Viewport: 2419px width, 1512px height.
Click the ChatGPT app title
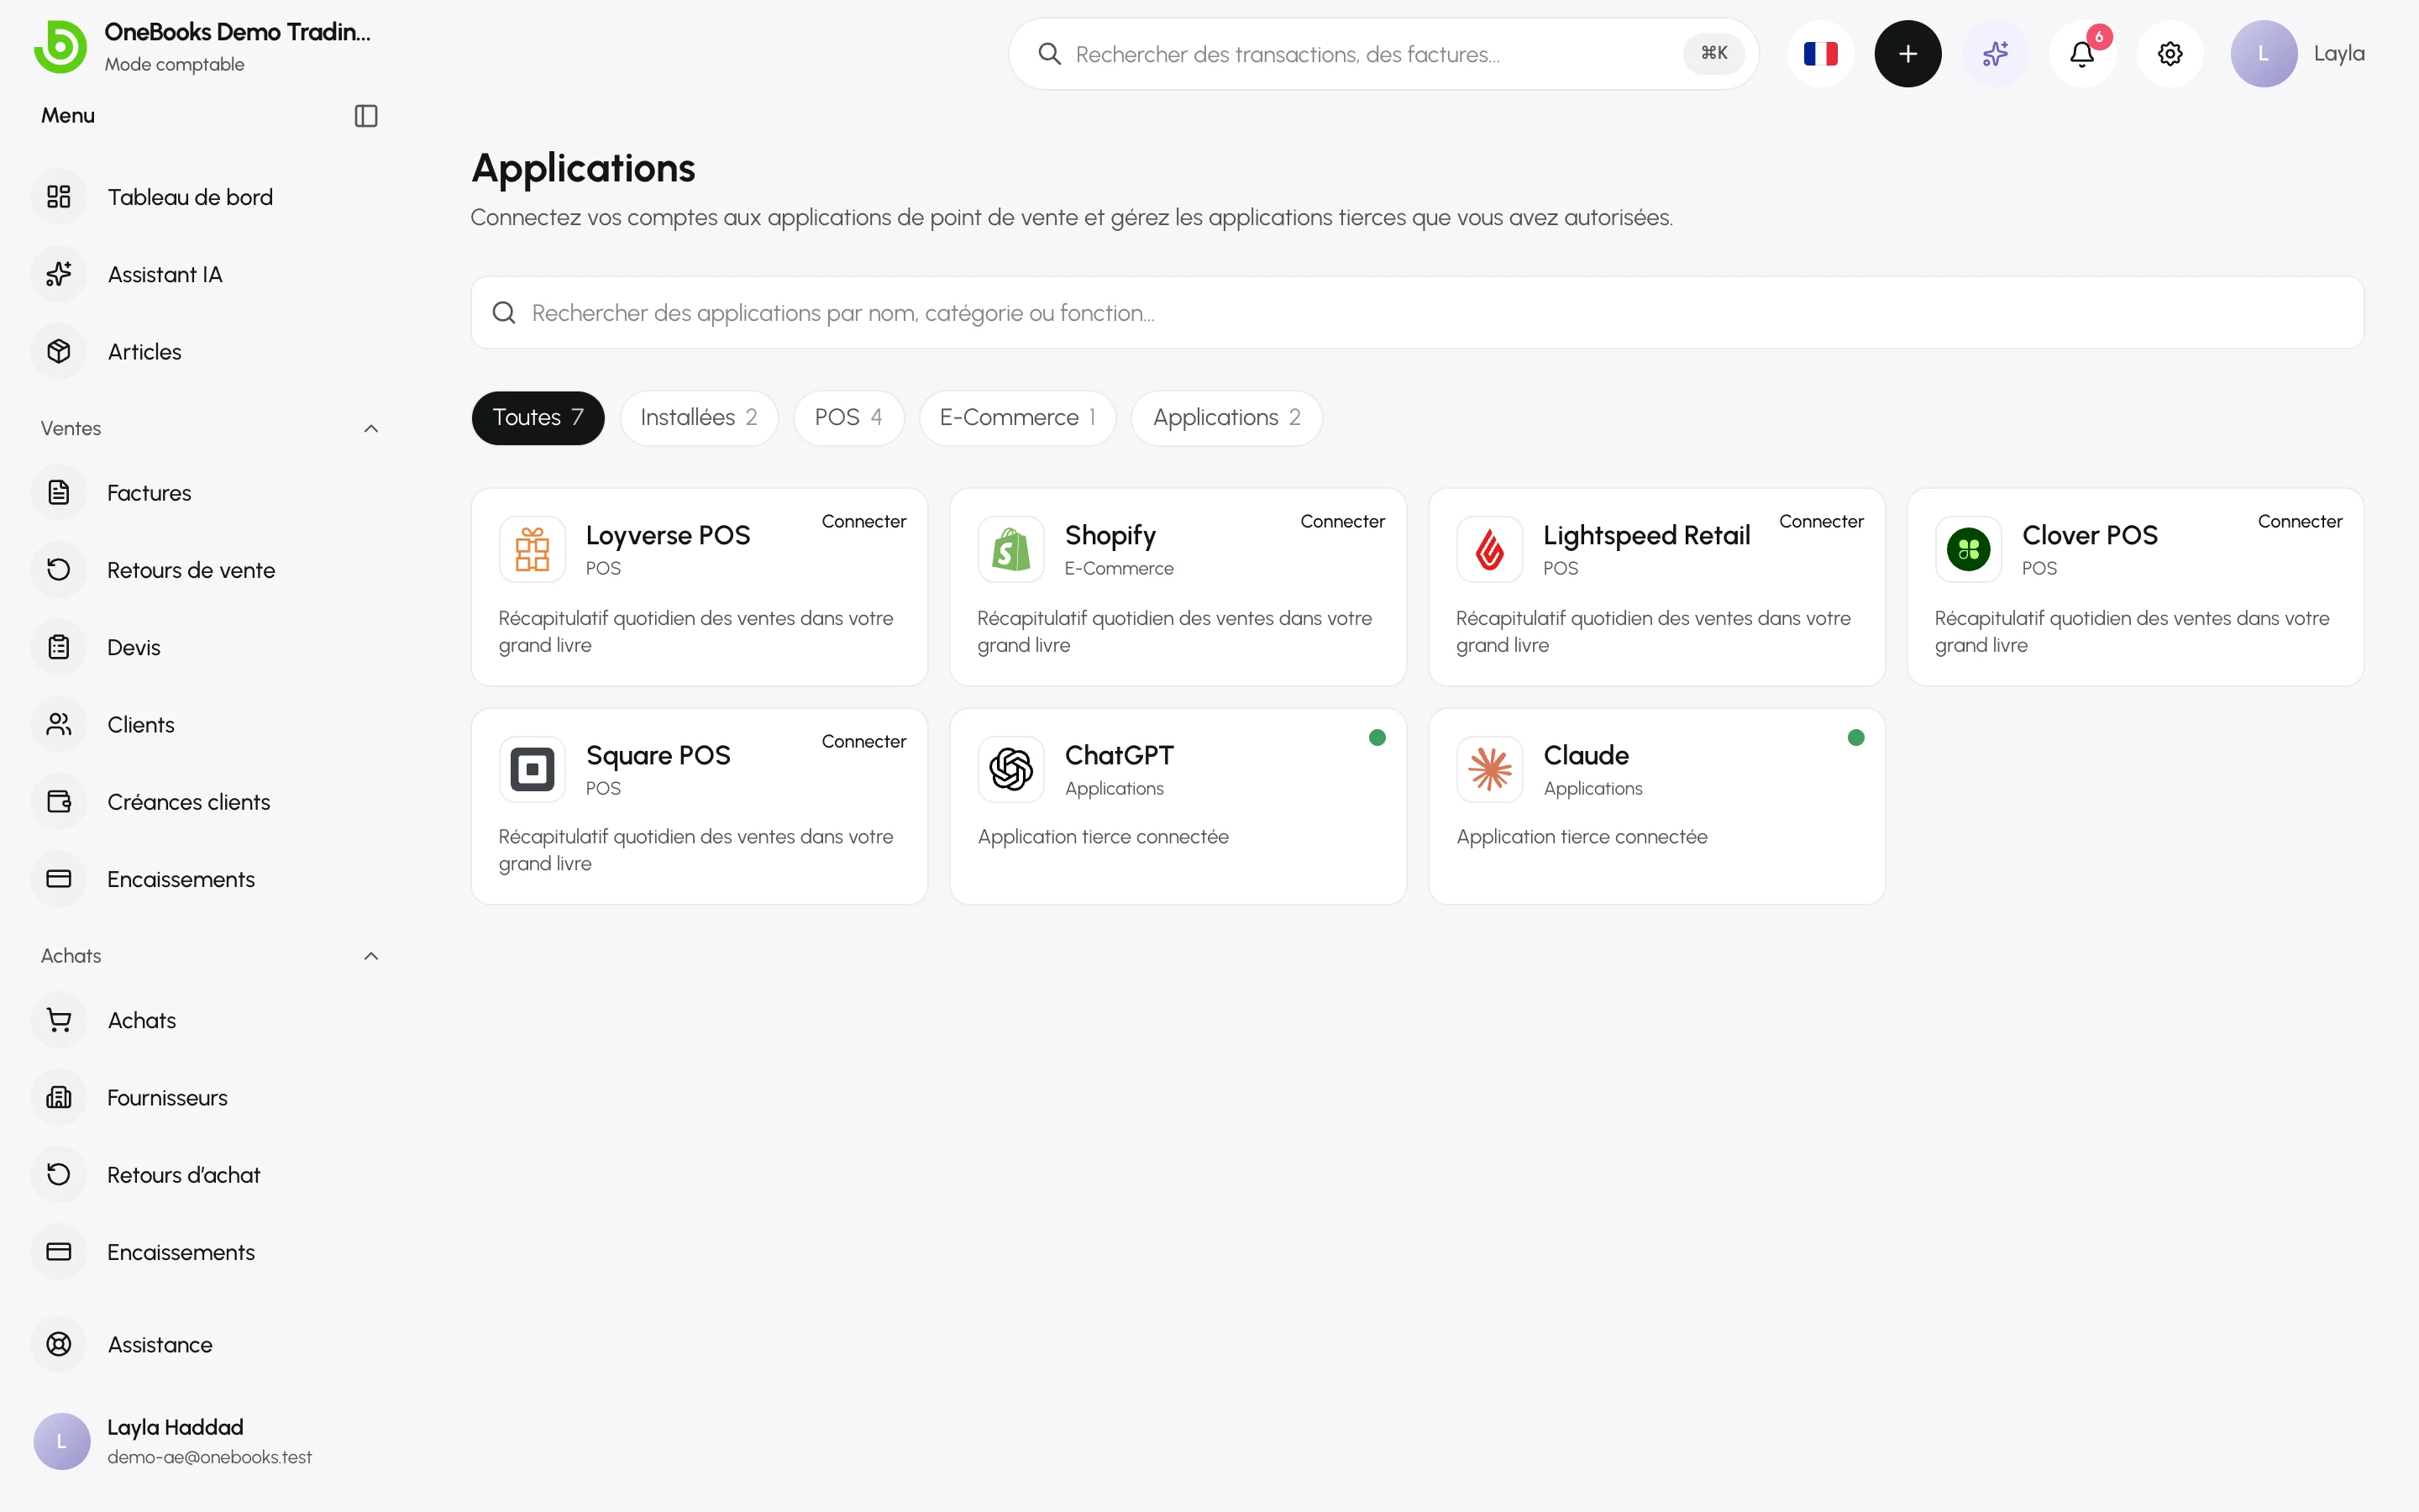pos(1120,756)
